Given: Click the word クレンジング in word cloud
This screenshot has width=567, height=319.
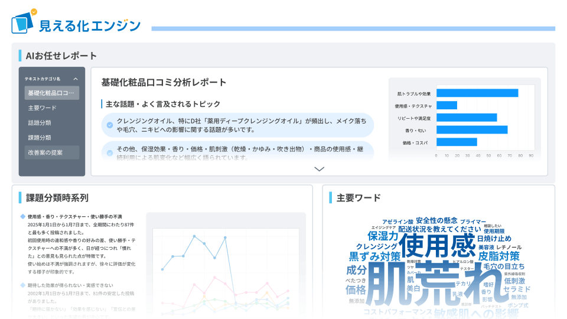Looking at the screenshot, I should pyautogui.click(x=376, y=246).
